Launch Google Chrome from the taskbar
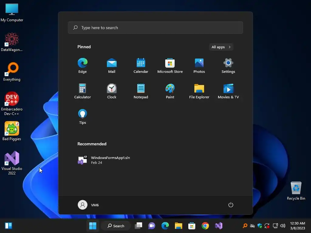The height and width of the screenshot is (233, 311). (205, 226)
